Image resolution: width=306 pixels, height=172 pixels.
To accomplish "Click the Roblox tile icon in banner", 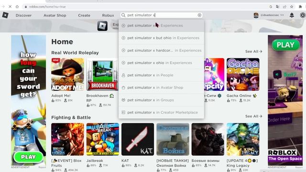I will [x=102, y=26].
